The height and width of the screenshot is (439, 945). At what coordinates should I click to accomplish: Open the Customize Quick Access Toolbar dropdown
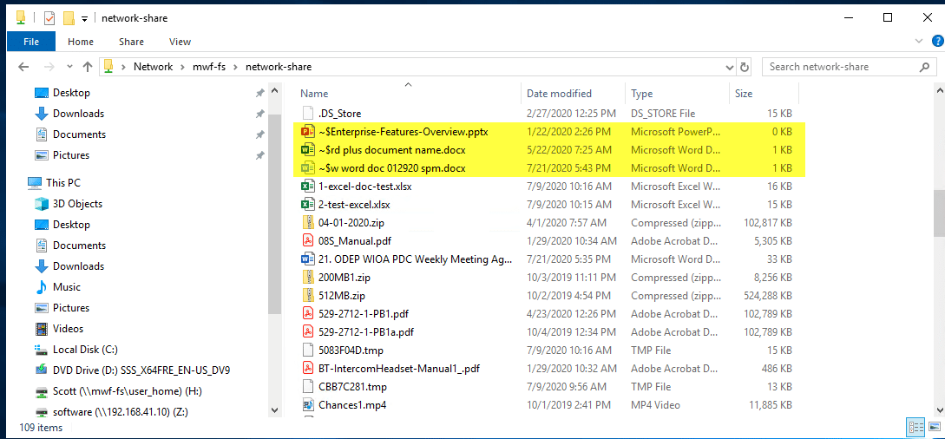(x=84, y=18)
